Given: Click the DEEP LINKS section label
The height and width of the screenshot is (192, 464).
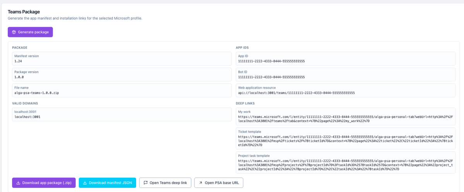Looking at the screenshot, I should pos(244,103).
